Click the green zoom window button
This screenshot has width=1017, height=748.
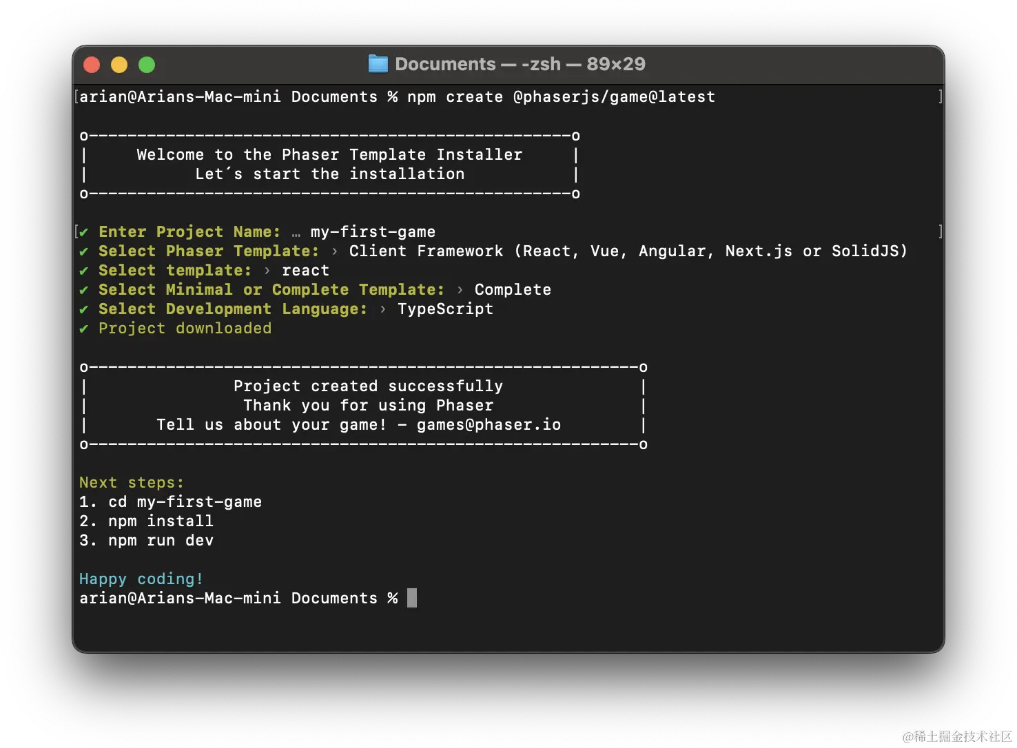click(147, 65)
